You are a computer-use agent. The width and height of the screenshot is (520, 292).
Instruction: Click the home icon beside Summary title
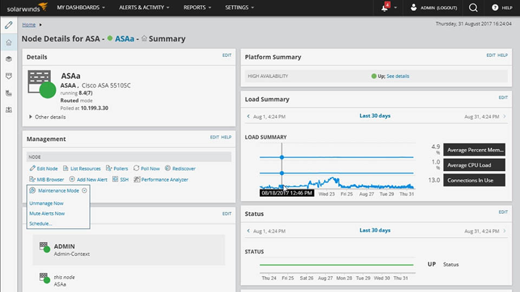[144, 38]
